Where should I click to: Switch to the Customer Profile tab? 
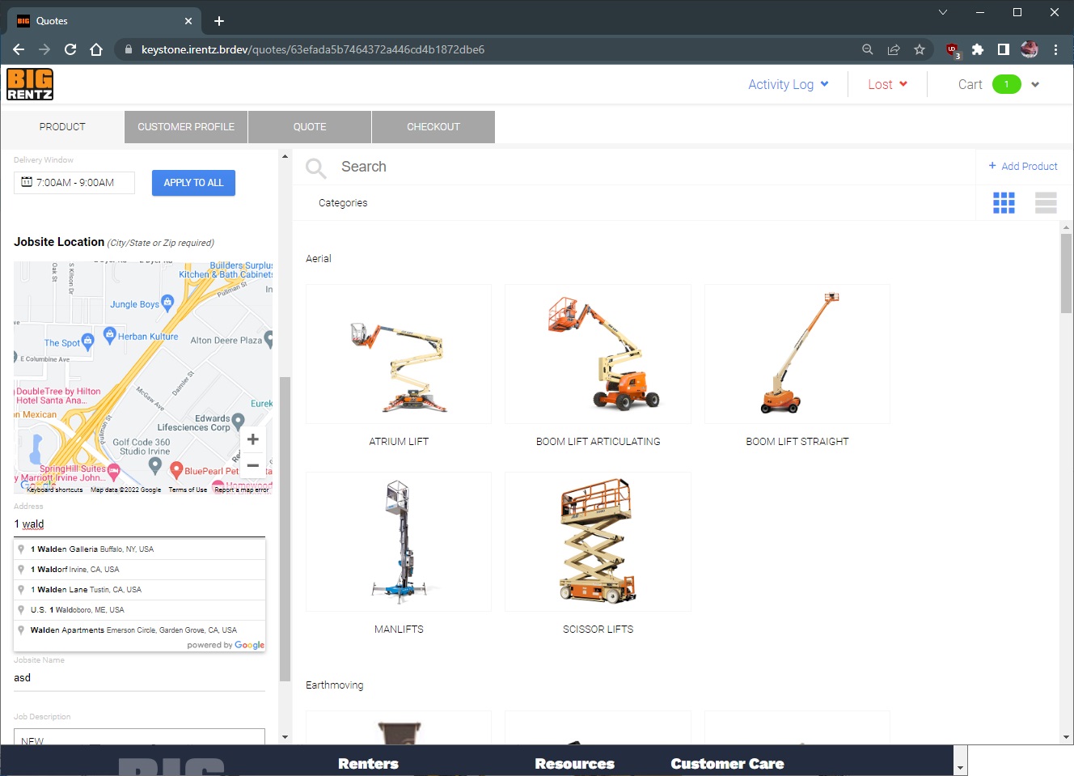pyautogui.click(x=186, y=127)
